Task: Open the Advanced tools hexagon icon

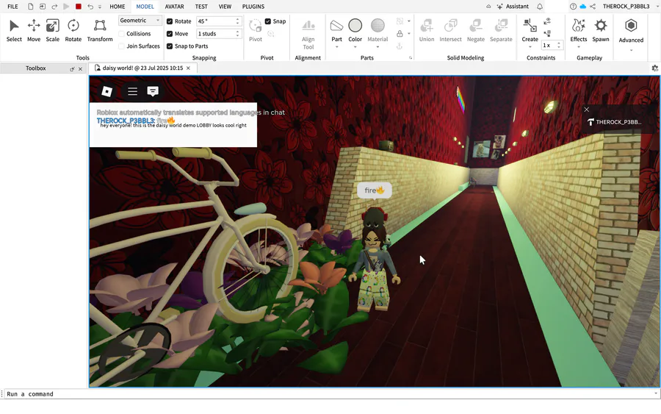Action: click(631, 26)
